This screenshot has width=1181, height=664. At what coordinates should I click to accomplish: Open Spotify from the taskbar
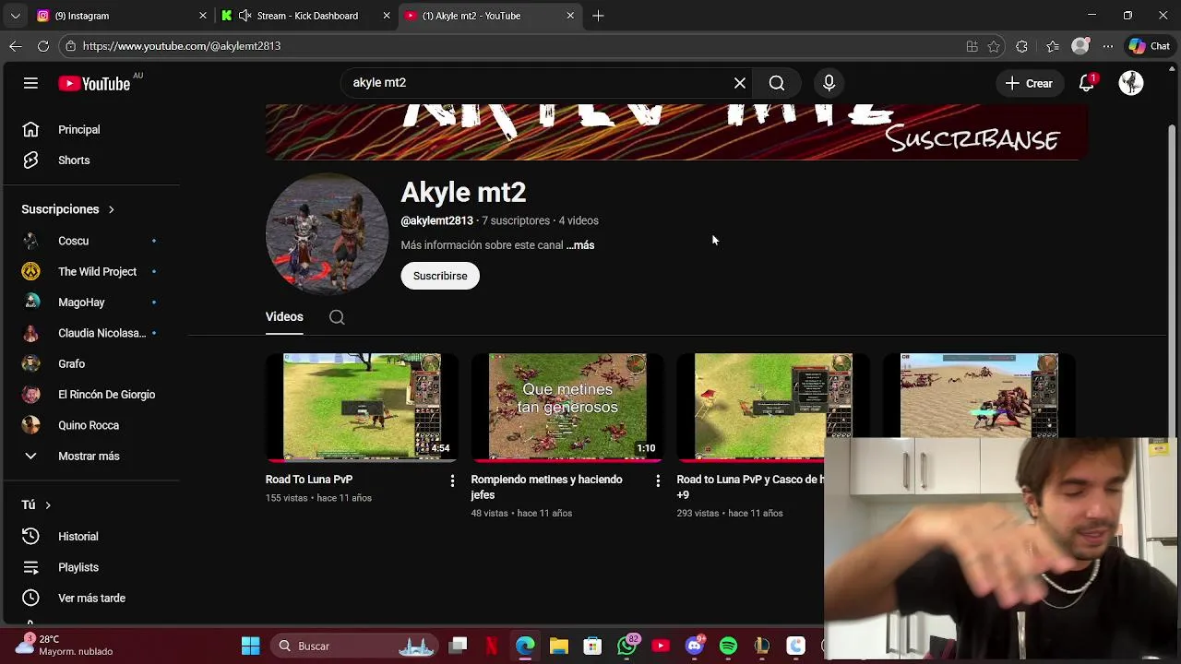coord(728,646)
